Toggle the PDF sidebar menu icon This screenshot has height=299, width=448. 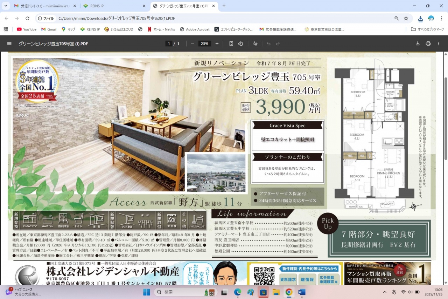(x=9, y=43)
